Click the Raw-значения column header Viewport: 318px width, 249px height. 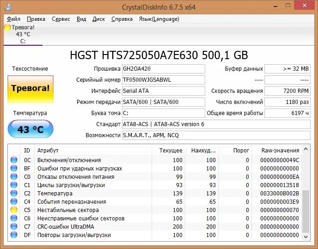(x=276, y=151)
